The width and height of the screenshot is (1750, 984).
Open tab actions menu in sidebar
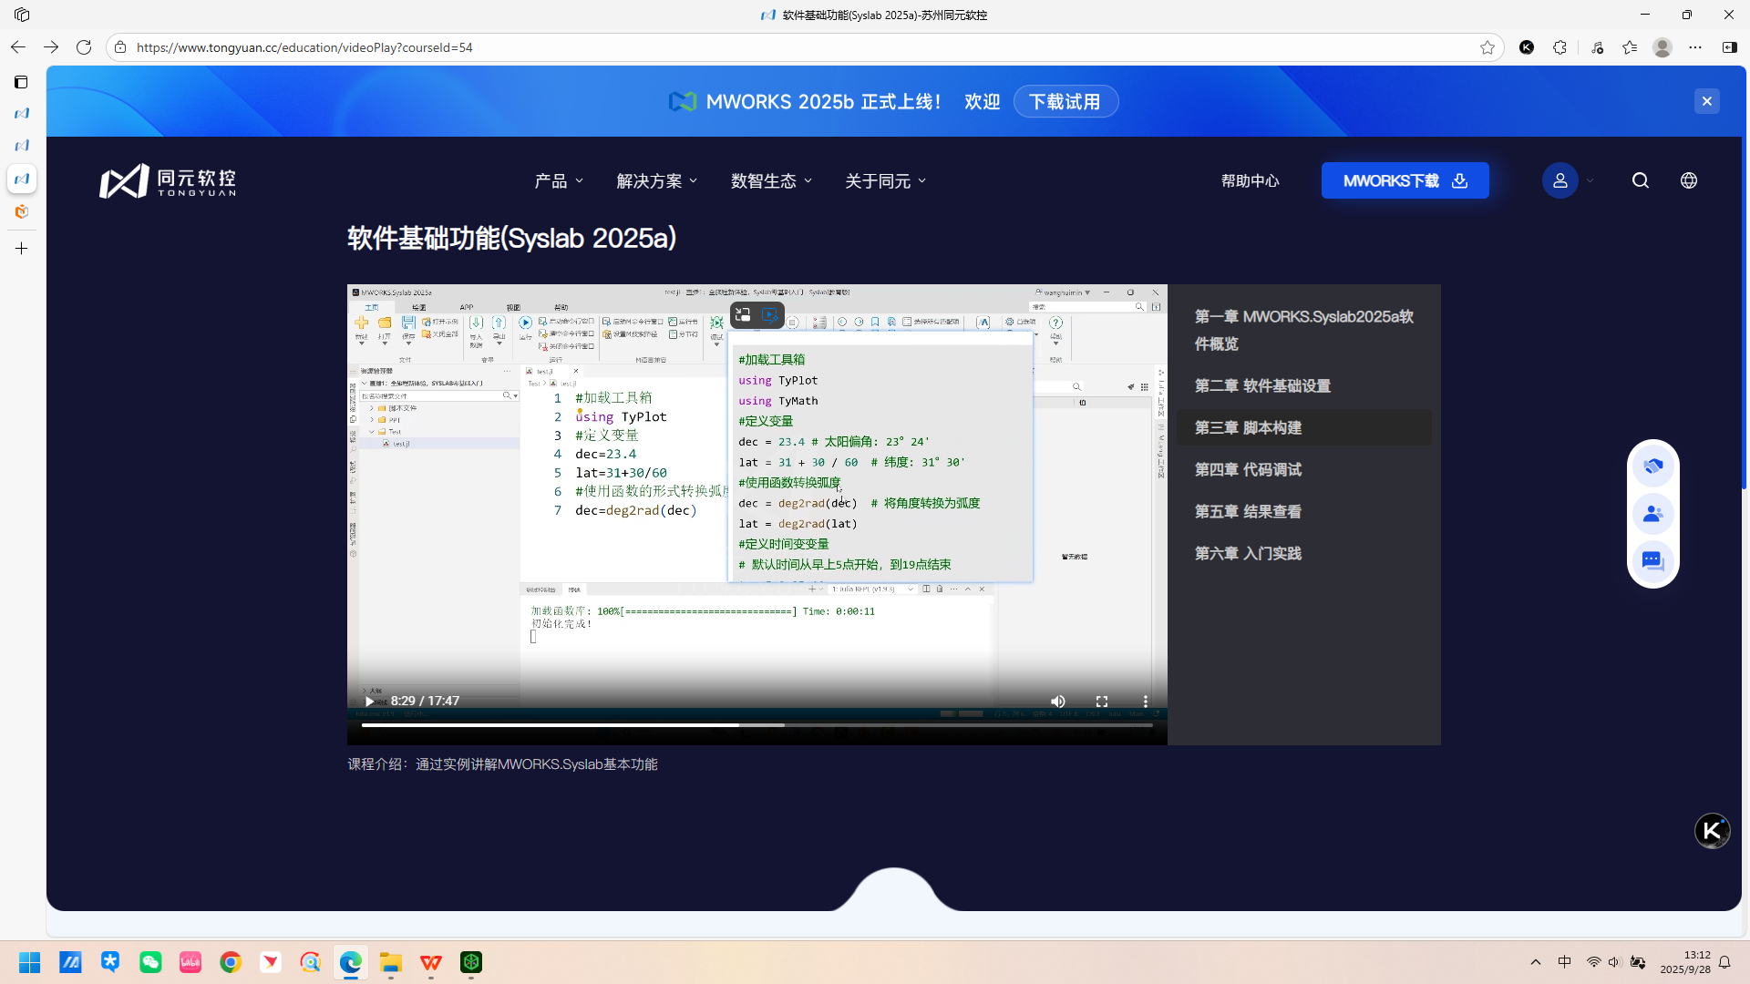tap(21, 82)
